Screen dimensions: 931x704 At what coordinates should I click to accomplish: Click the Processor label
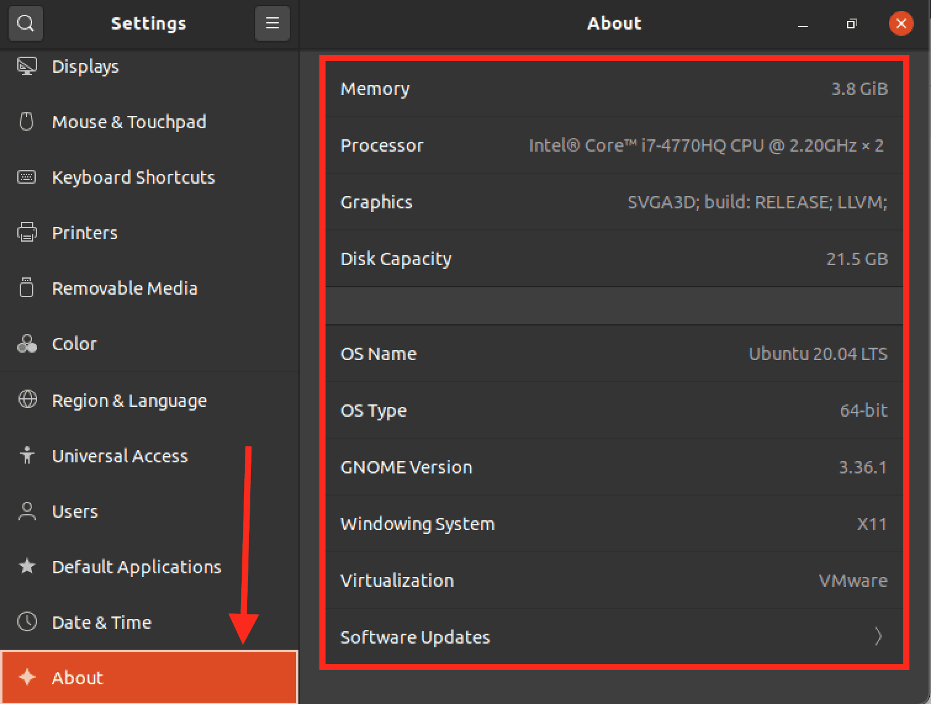(x=382, y=145)
